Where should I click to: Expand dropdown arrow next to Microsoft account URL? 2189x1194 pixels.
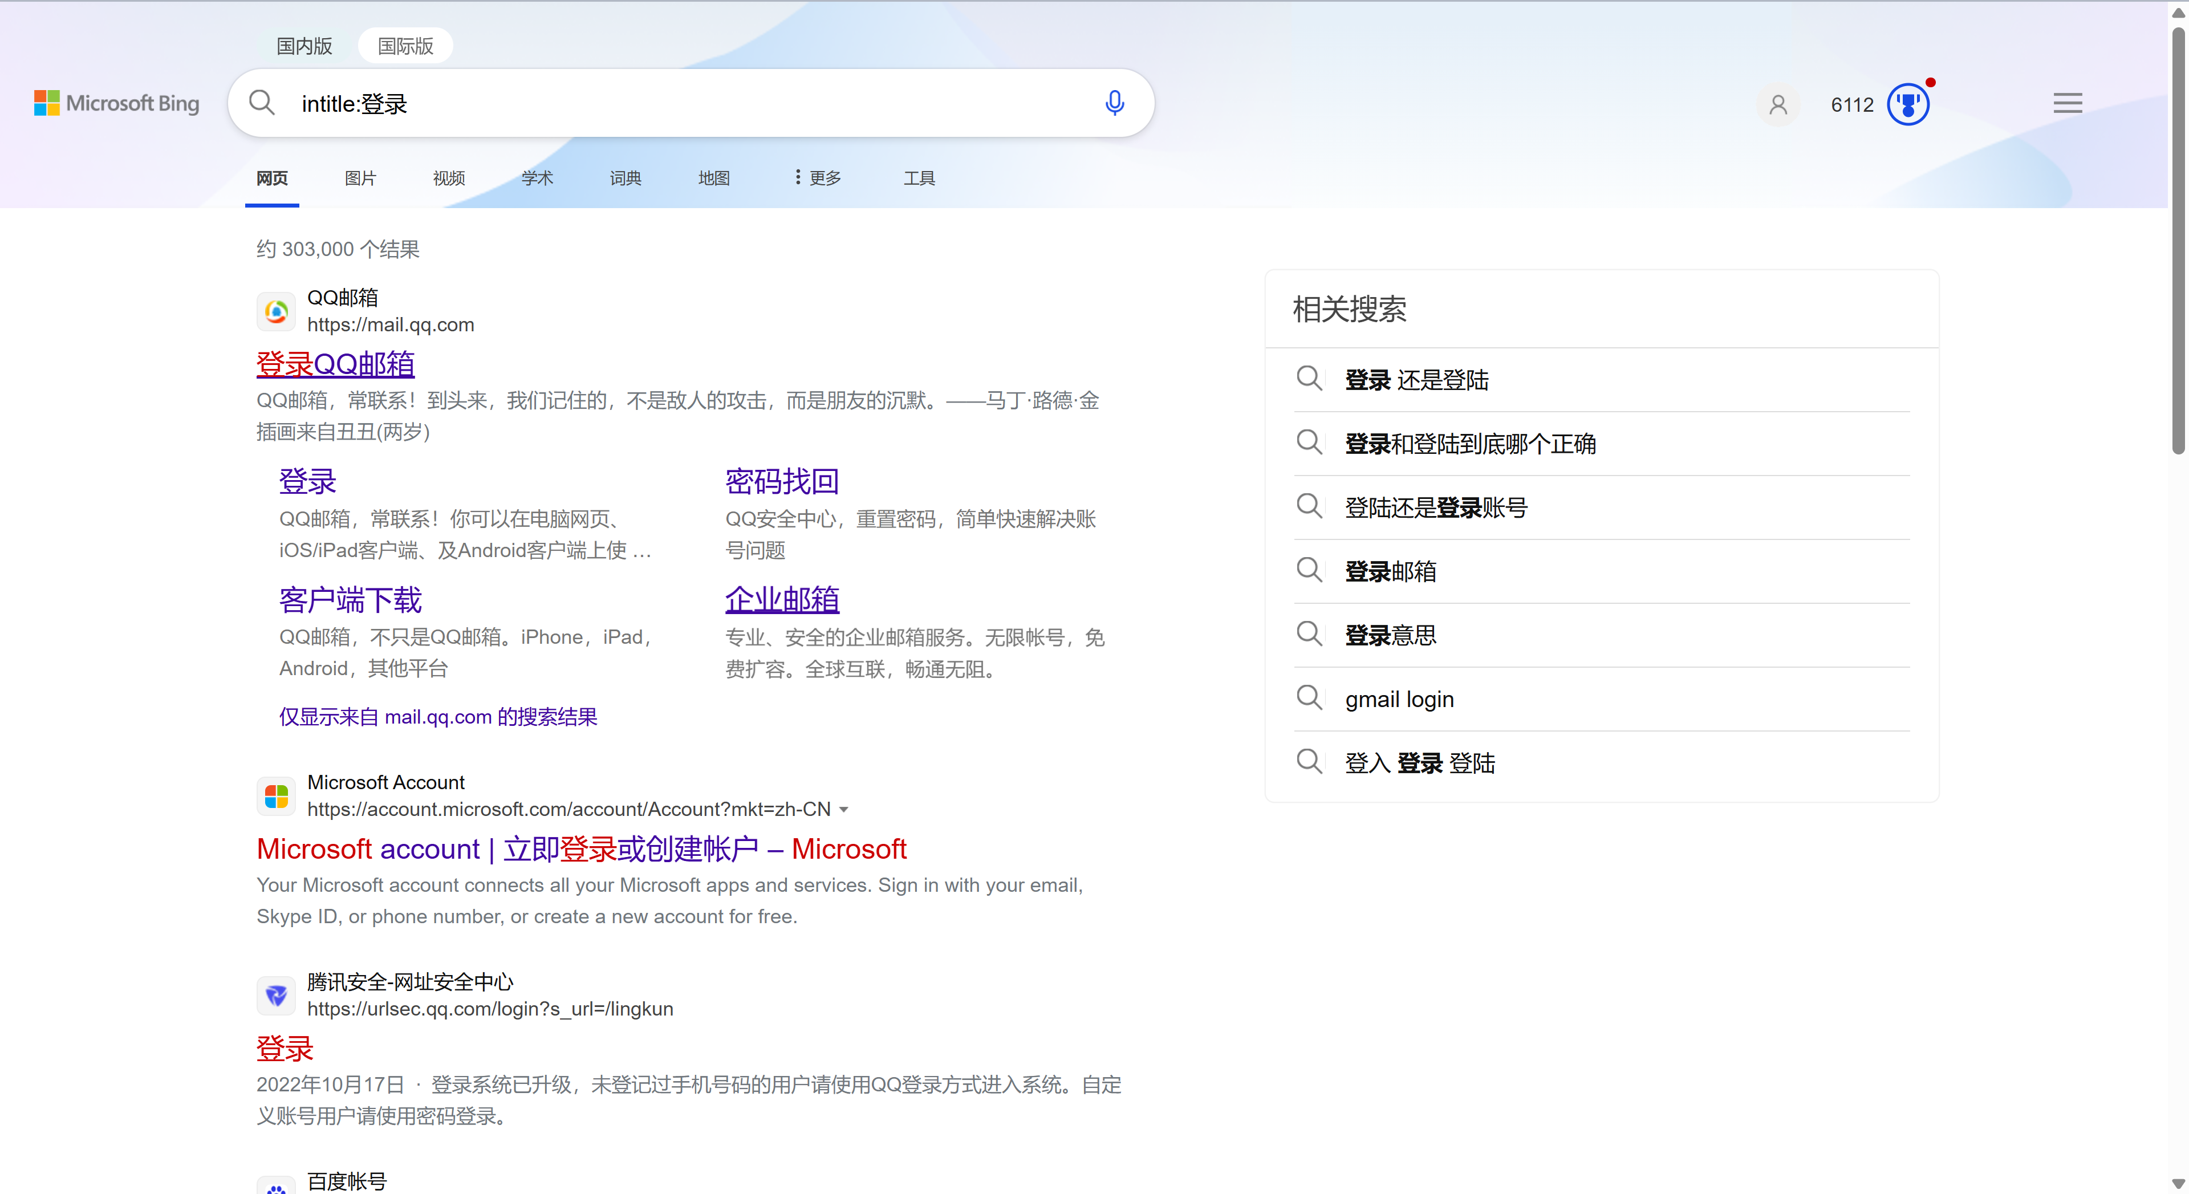[844, 810]
